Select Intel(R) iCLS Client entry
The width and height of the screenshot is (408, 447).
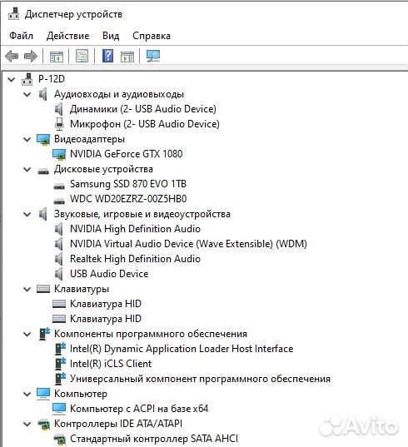click(x=111, y=364)
